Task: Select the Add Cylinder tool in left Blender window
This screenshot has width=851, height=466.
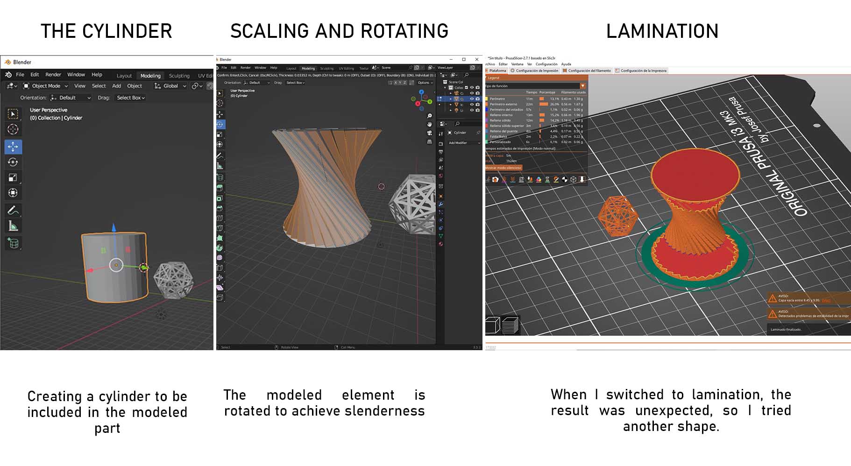Action: pyautogui.click(x=13, y=243)
